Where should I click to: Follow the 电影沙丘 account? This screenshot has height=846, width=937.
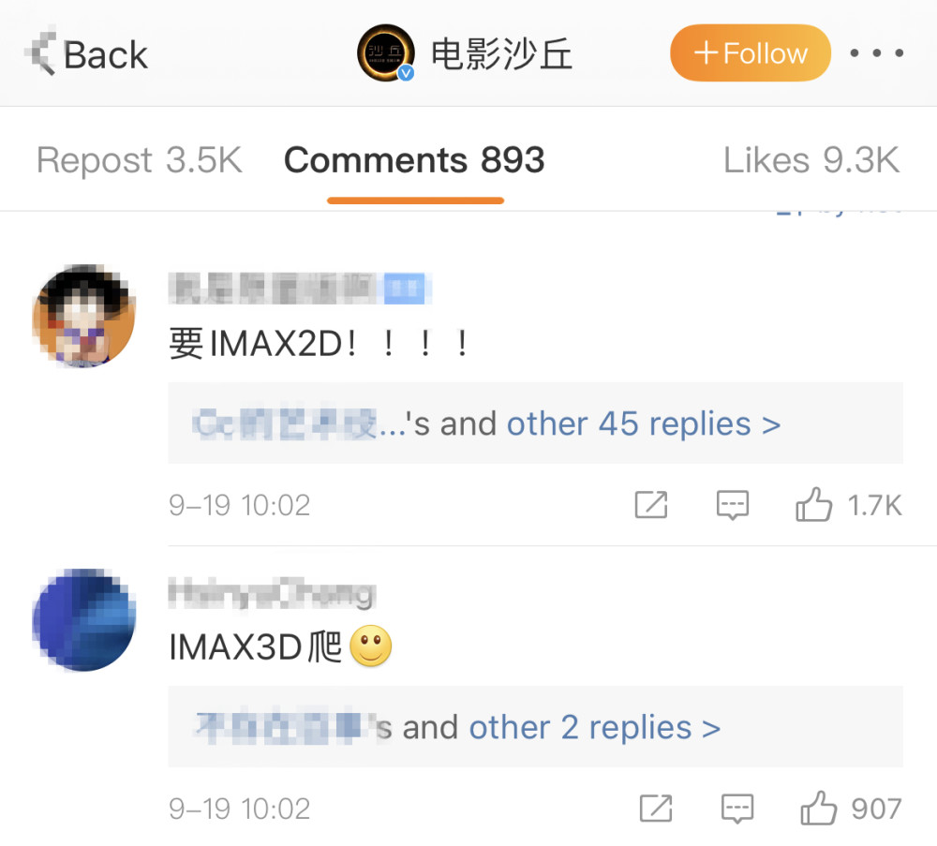coord(750,53)
